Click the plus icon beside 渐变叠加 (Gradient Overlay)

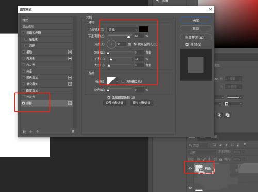point(70,84)
